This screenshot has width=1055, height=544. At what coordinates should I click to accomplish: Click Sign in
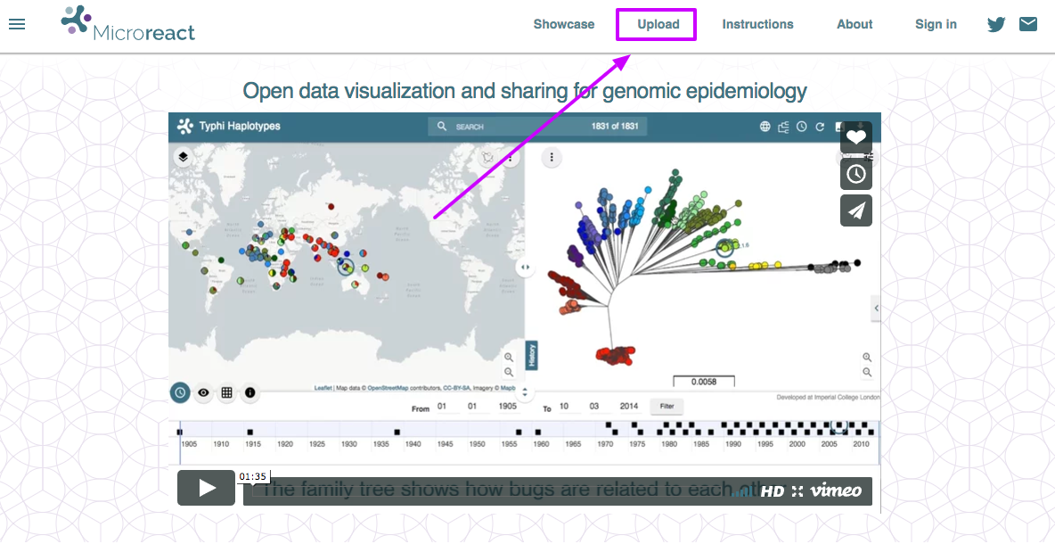click(x=936, y=24)
